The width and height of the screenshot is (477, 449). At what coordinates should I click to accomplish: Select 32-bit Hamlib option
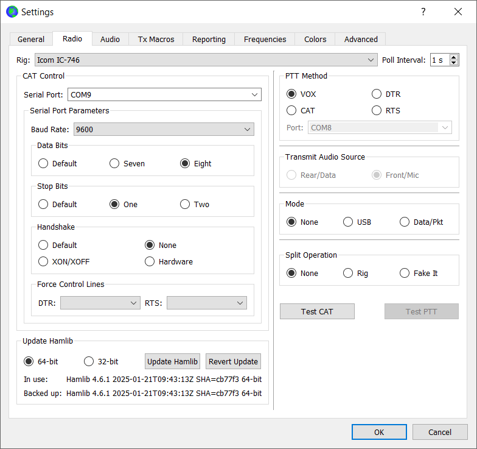click(89, 361)
